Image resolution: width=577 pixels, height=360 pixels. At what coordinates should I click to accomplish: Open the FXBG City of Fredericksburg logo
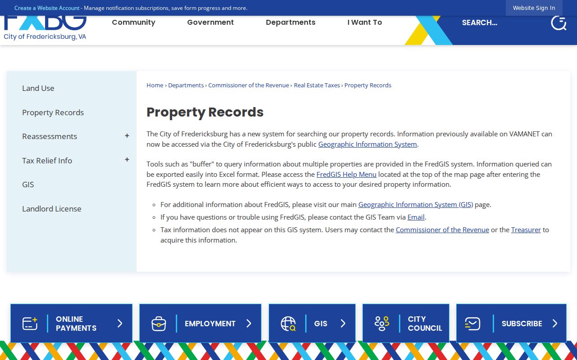pyautogui.click(x=45, y=28)
